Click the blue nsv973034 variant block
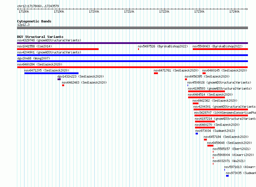Screen dimensions: 256x187 (x=197, y=134)
